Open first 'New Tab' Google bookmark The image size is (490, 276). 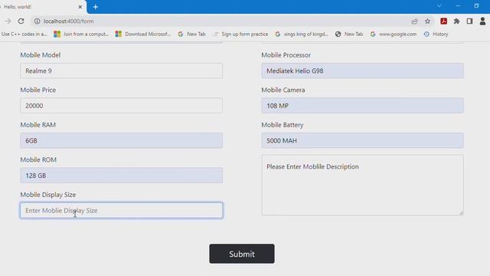[191, 34]
